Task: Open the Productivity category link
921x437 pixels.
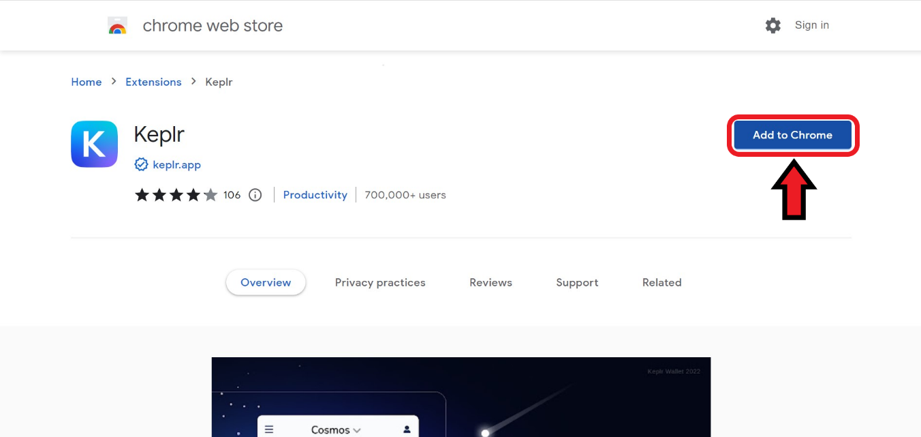Action: coord(315,195)
